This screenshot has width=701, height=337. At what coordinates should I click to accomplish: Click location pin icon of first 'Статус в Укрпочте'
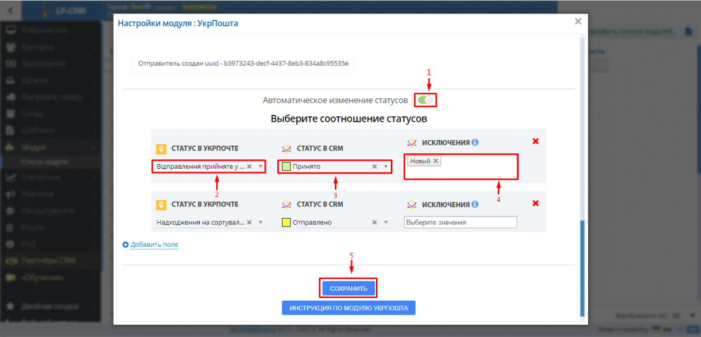(160, 149)
